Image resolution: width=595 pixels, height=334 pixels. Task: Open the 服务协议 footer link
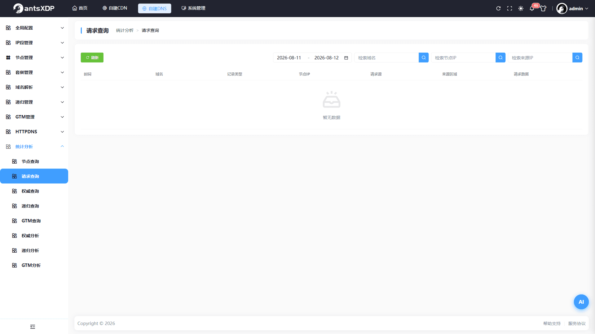577,323
